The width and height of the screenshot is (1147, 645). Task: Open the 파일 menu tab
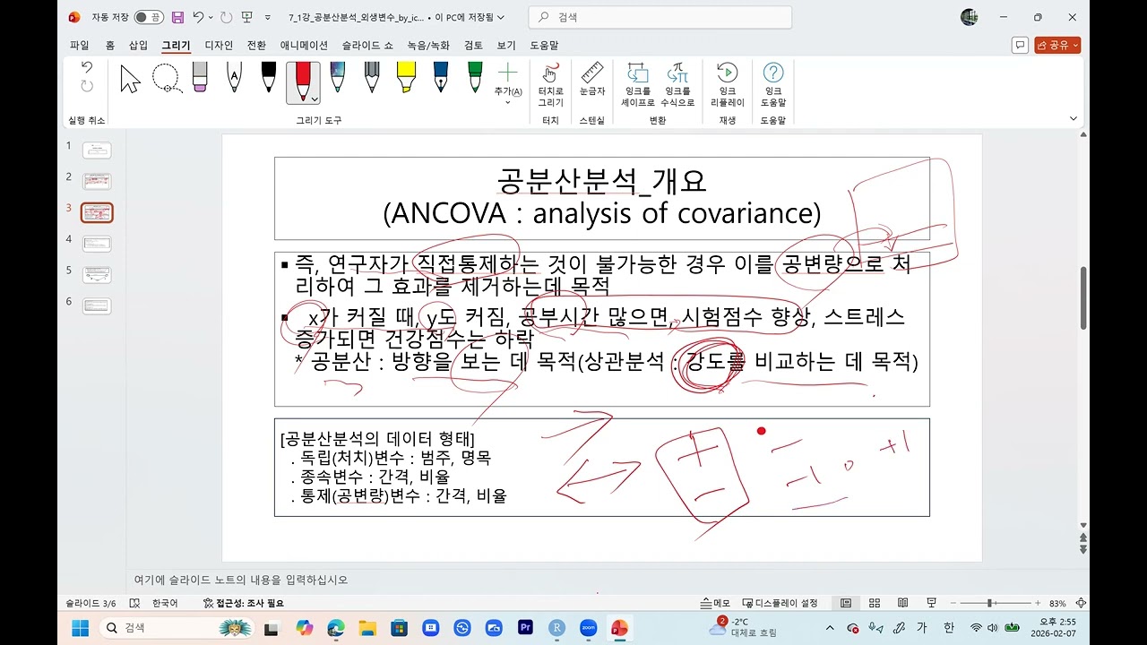point(79,45)
